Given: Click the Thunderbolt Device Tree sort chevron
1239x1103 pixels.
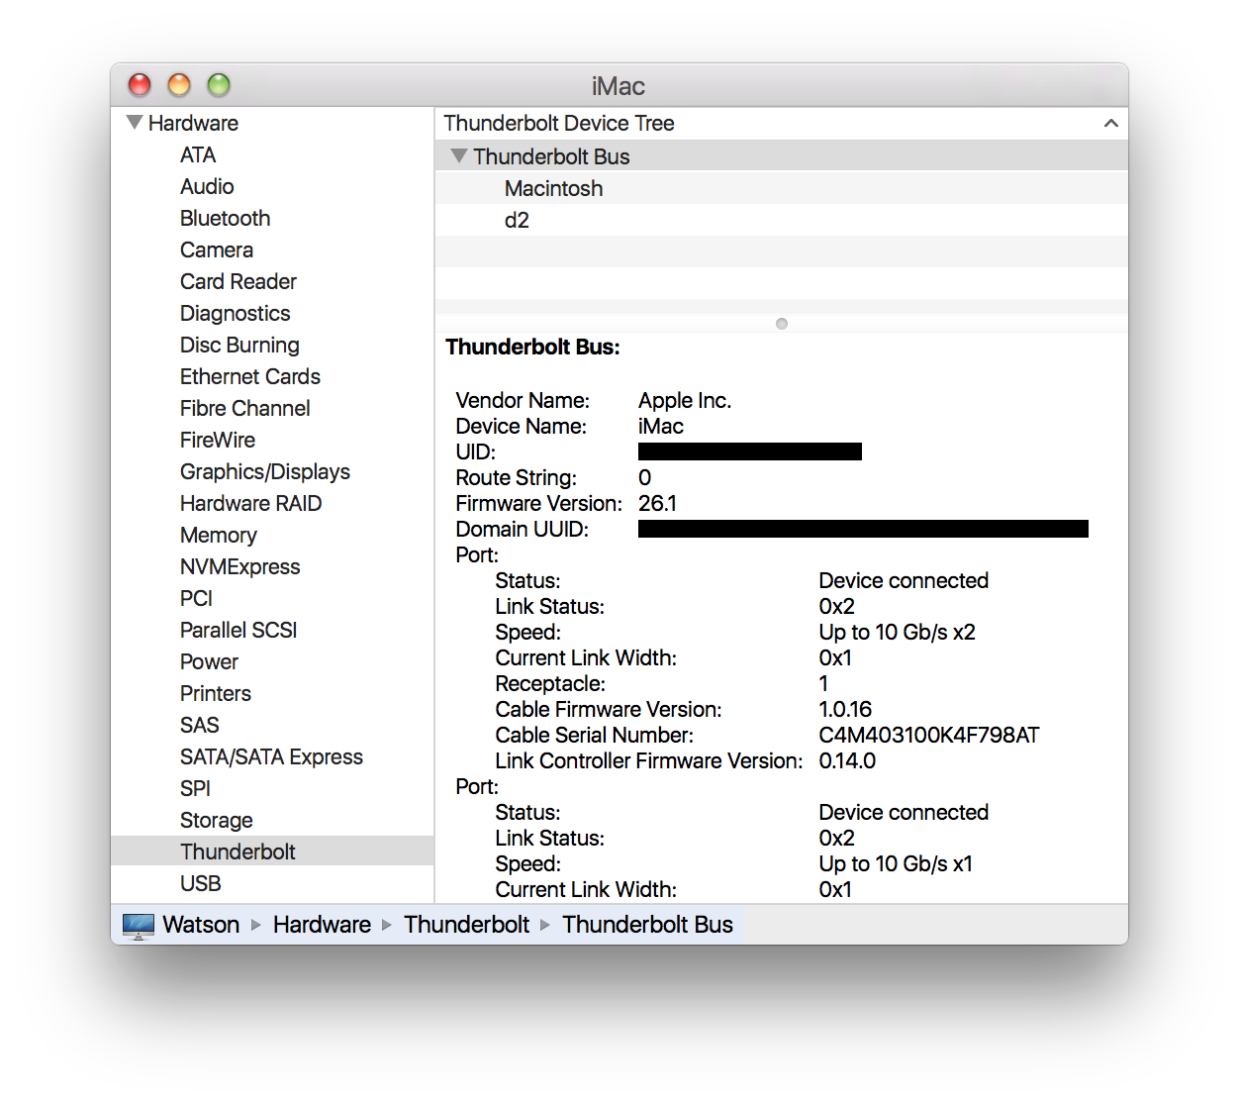Looking at the screenshot, I should pos(1110,123).
